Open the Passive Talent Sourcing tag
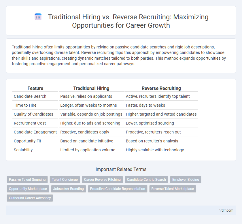This screenshot has height=224, width=242. [27, 180]
